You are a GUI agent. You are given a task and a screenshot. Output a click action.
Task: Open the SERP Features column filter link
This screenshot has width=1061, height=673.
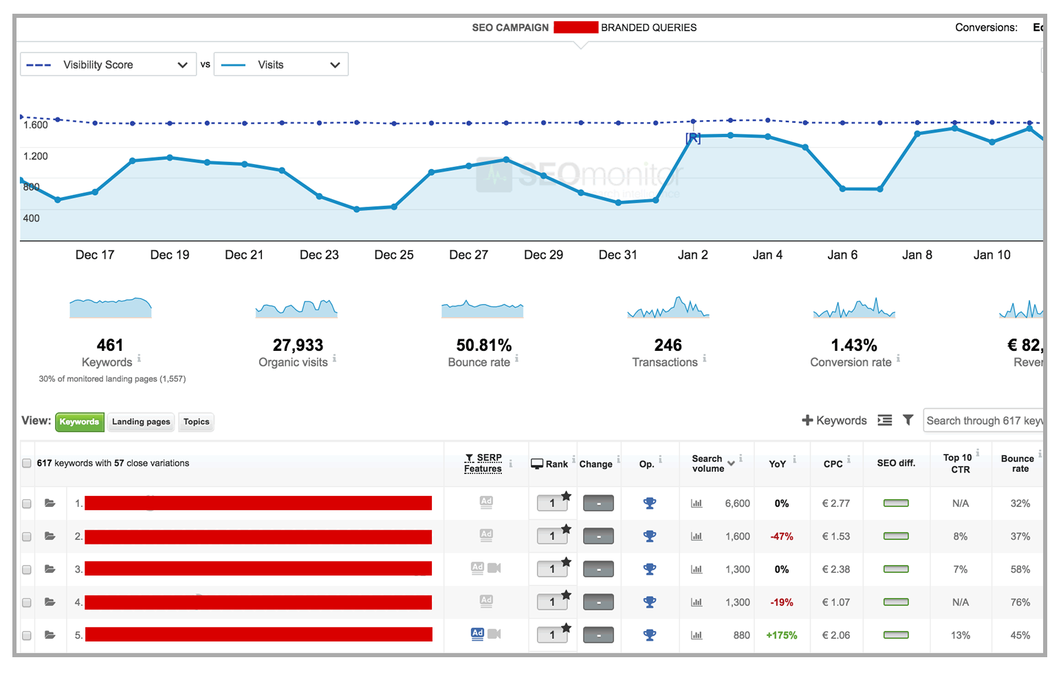coord(483,461)
